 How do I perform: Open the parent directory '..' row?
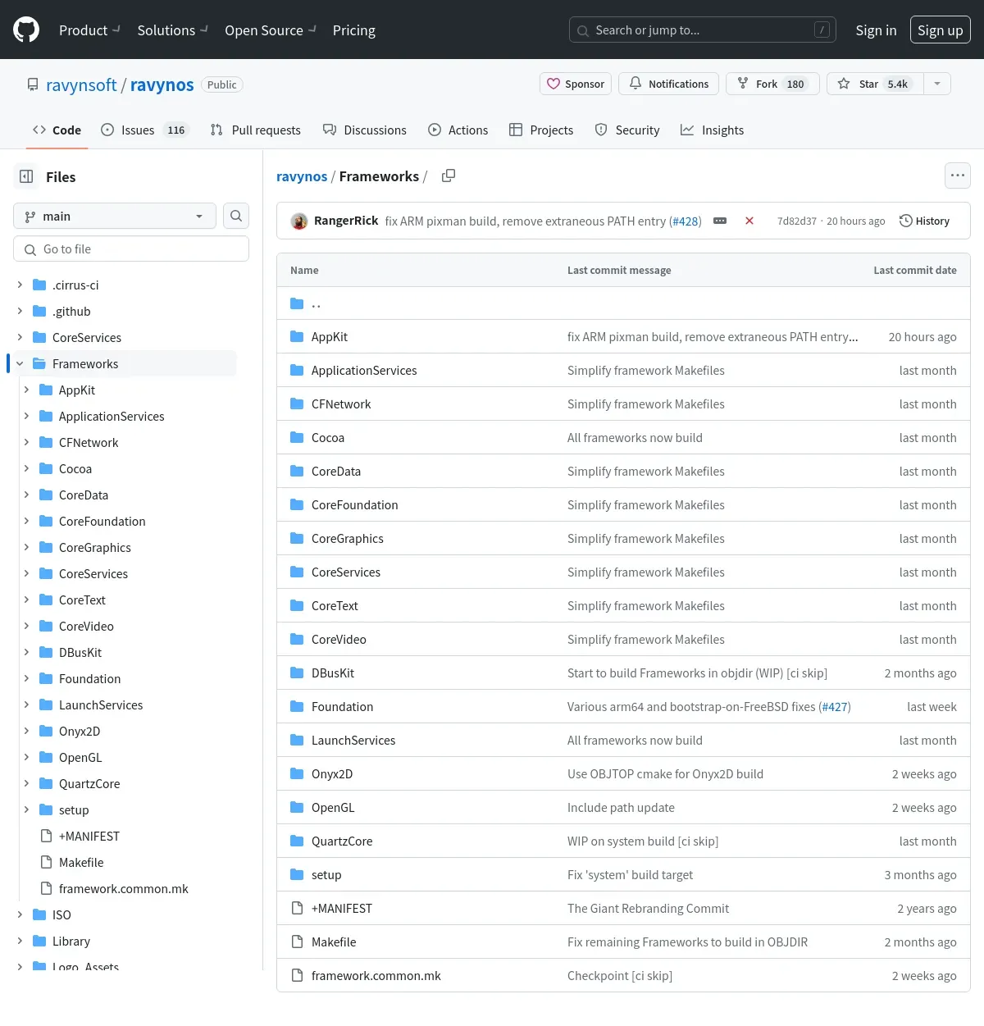coord(623,303)
